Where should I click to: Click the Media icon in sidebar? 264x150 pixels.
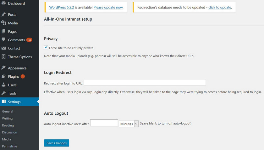click(x=4, y=23)
